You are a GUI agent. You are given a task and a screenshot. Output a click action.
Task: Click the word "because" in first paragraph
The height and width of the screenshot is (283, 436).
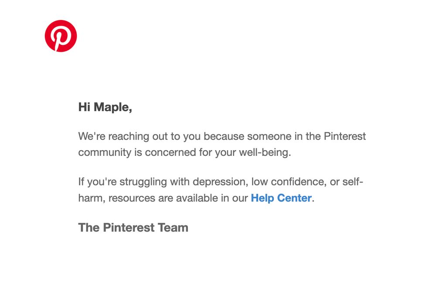[x=224, y=136]
